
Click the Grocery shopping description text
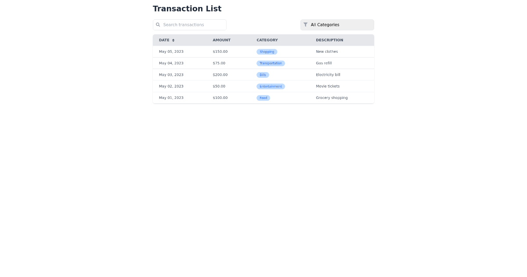click(332, 98)
